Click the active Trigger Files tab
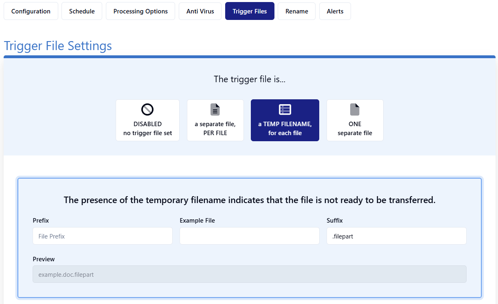Screen dimensions: 498x304 click(250, 11)
